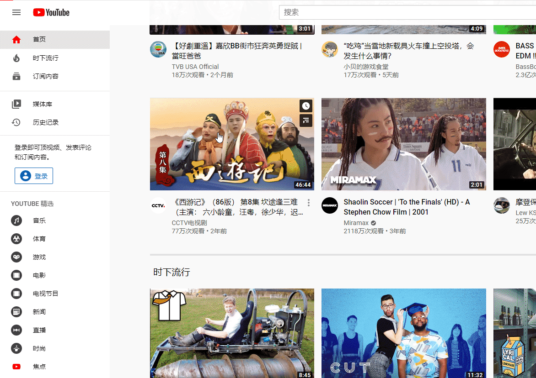Play the Shaolin Soccer video thumbnail
536x378 pixels.
pyautogui.click(x=403, y=144)
